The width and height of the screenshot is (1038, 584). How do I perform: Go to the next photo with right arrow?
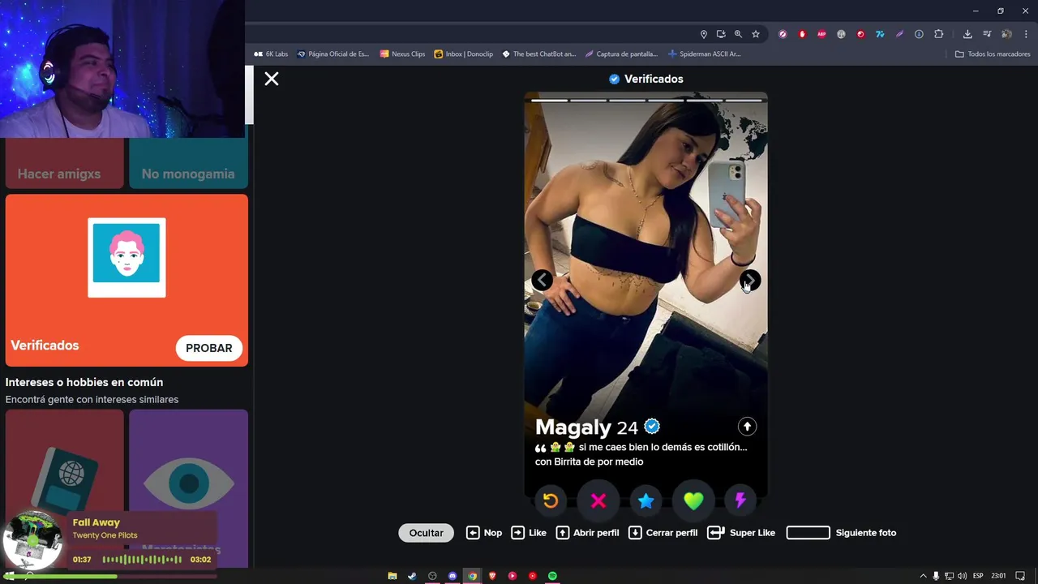pyautogui.click(x=750, y=280)
